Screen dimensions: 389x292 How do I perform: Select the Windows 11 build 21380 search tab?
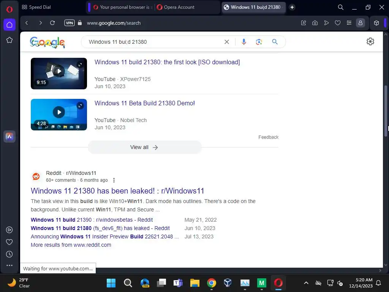point(253,7)
